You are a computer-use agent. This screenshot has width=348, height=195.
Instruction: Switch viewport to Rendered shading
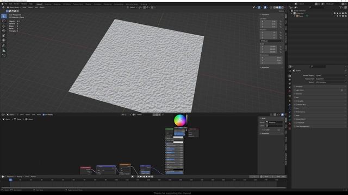pos(282,7)
